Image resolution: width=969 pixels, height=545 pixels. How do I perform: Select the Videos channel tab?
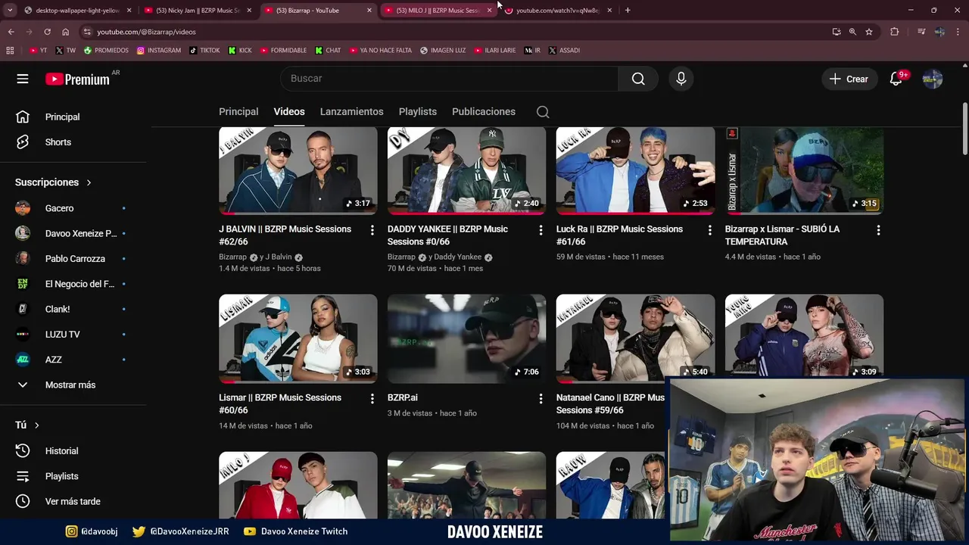click(289, 112)
